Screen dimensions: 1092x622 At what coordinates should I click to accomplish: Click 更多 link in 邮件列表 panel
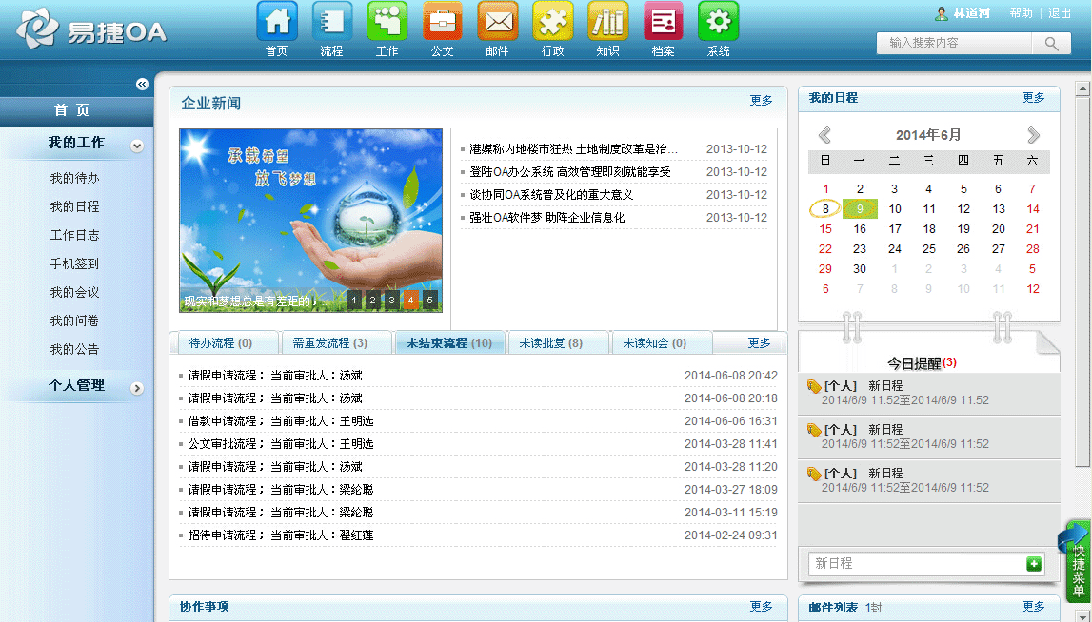coord(1034,606)
